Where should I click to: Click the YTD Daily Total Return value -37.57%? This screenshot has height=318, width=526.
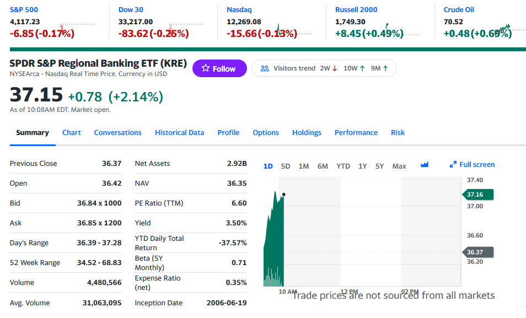click(x=233, y=242)
